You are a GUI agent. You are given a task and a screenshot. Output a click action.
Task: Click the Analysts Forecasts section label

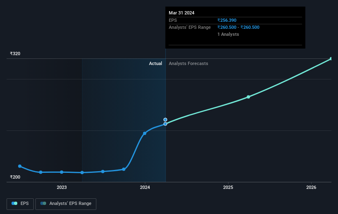189,63
